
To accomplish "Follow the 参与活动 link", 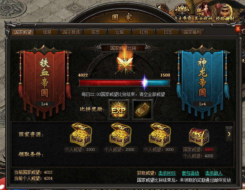I will click(190, 173).
